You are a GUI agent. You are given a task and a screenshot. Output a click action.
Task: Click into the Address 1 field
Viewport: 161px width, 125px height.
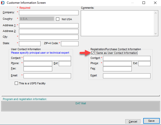pos(49,26)
